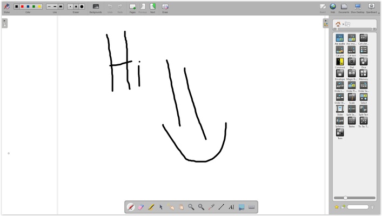Select the eraser tool in bottom palette
Screen dimensions: 382x216
[x=141, y=207]
